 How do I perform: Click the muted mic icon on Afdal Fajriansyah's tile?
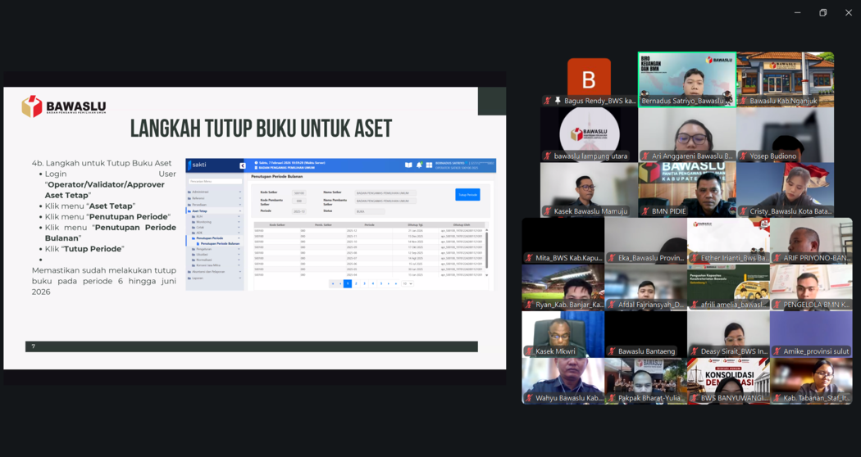pos(612,305)
